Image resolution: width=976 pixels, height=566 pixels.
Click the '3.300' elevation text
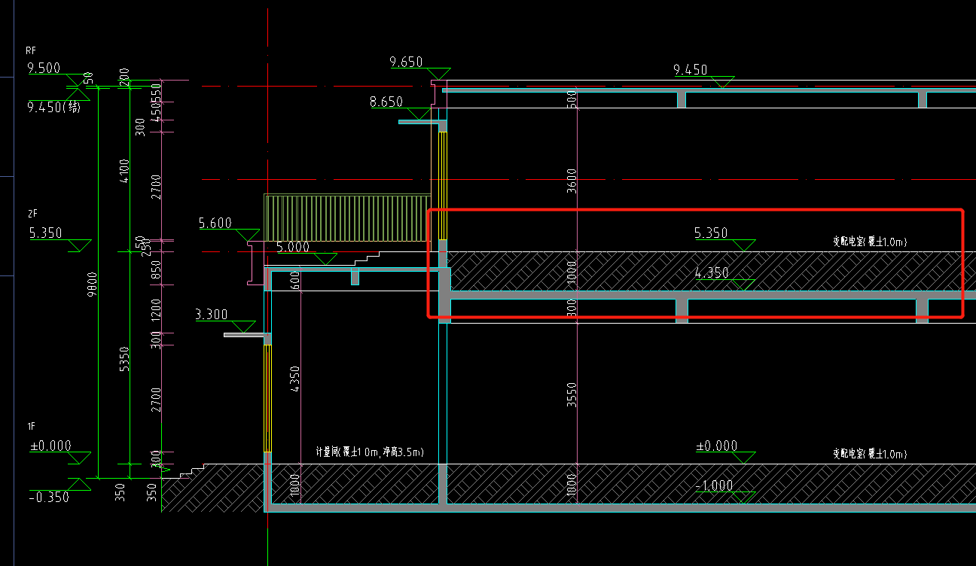click(212, 314)
